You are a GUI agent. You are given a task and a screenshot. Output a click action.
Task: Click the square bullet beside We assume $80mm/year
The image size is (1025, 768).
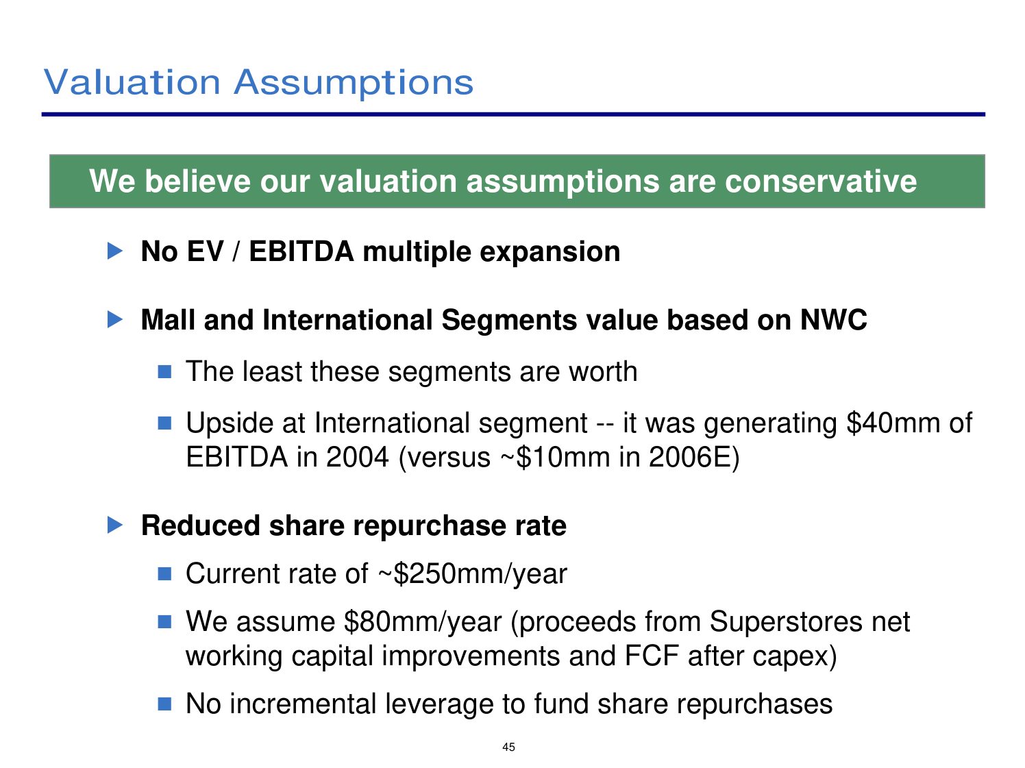[x=164, y=621]
